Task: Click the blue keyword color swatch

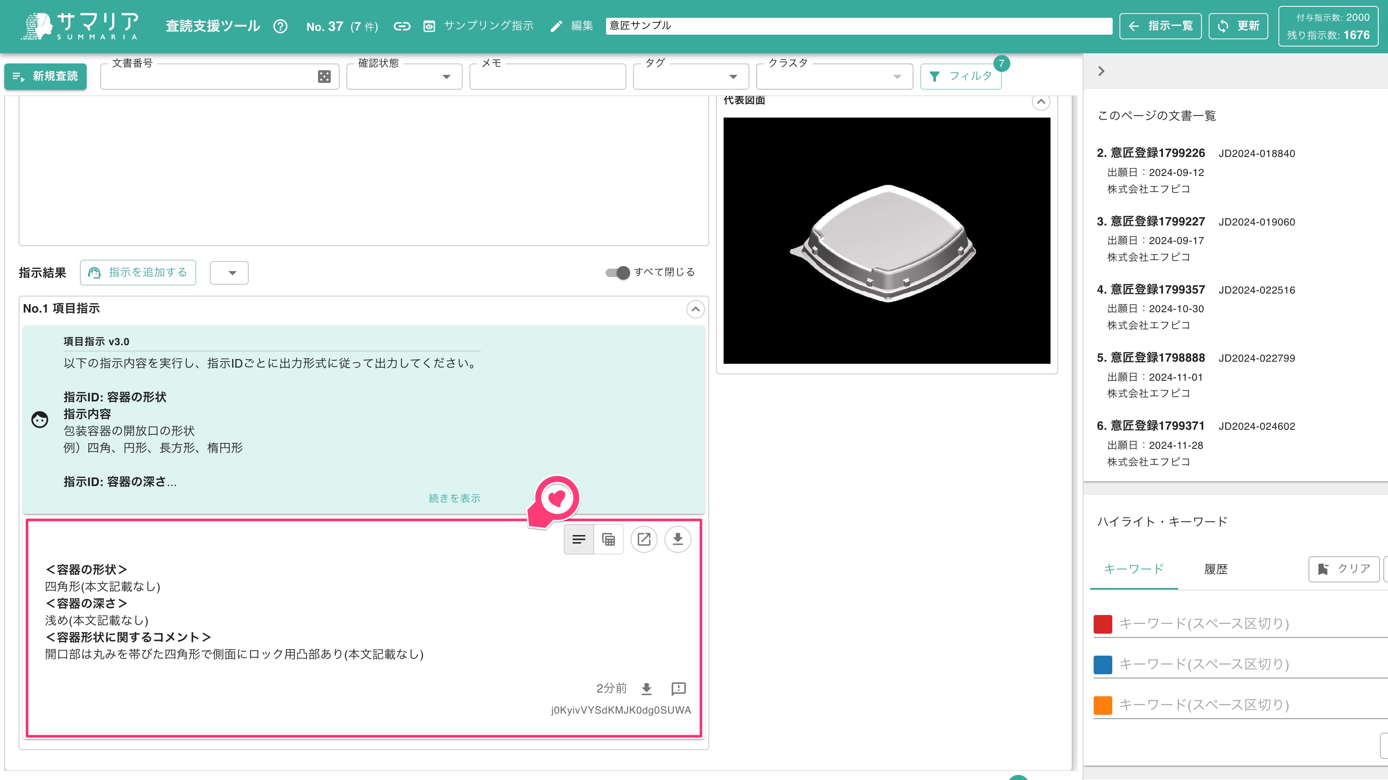Action: [1103, 665]
